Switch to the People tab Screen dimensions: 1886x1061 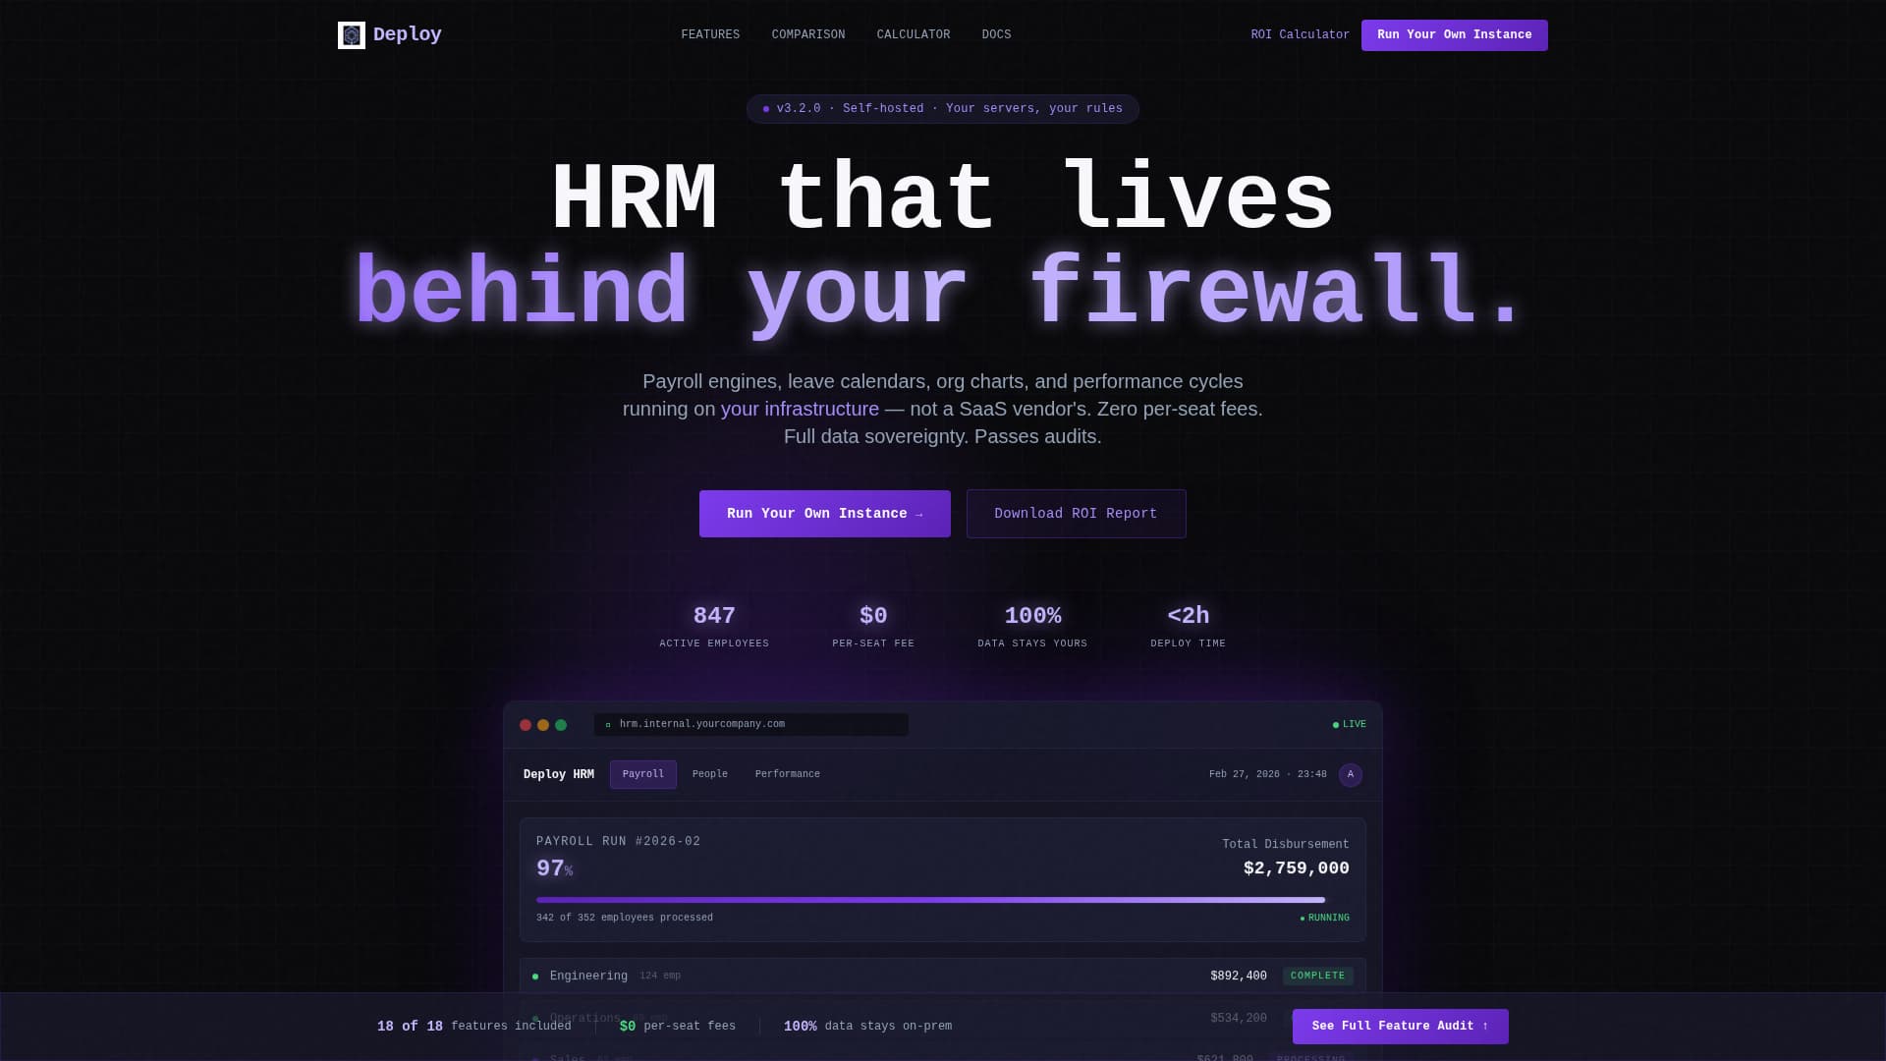[709, 774]
